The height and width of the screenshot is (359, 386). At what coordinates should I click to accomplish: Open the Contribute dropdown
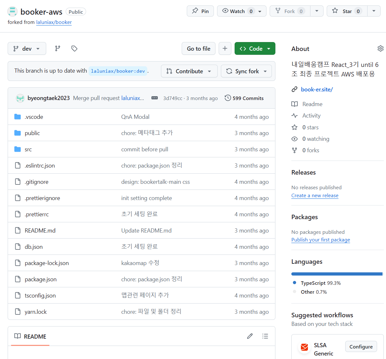[x=189, y=71]
